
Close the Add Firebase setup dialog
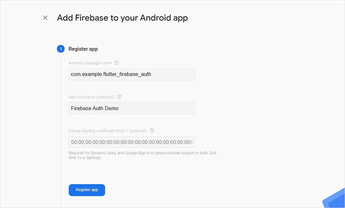[x=45, y=18]
